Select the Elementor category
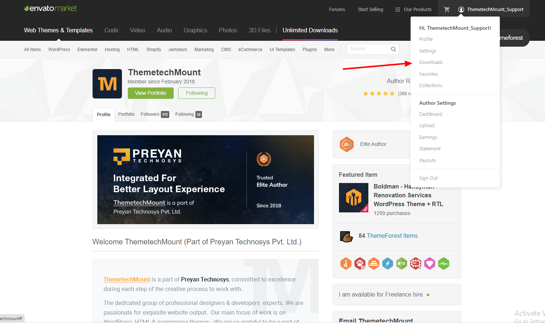 pos(87,50)
